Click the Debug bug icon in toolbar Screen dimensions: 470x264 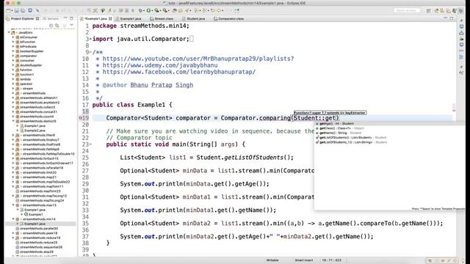tap(140, 10)
